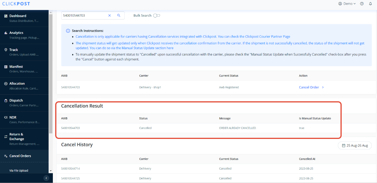Click the NDR icon in sidebar
Screen dimensions: 377x183
point(6,117)
